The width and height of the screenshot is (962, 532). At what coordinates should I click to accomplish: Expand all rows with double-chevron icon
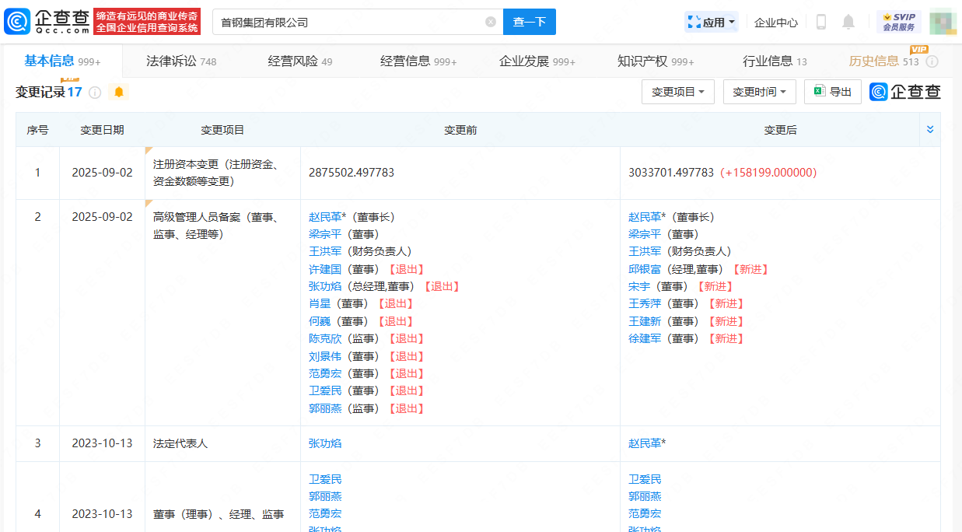(930, 130)
